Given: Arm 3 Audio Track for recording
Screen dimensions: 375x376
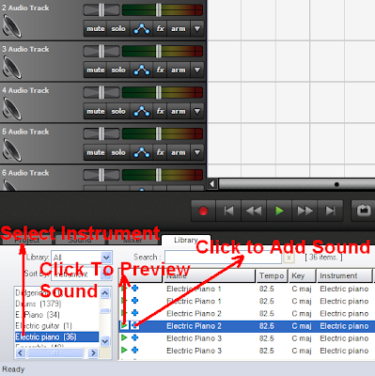Looking at the screenshot, I should pyautogui.click(x=179, y=70).
